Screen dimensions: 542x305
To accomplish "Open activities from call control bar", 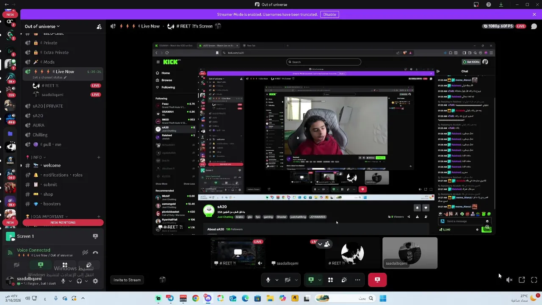I will (x=331, y=280).
